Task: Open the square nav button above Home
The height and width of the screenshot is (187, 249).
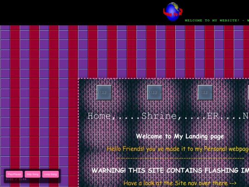Action: [x=104, y=92]
